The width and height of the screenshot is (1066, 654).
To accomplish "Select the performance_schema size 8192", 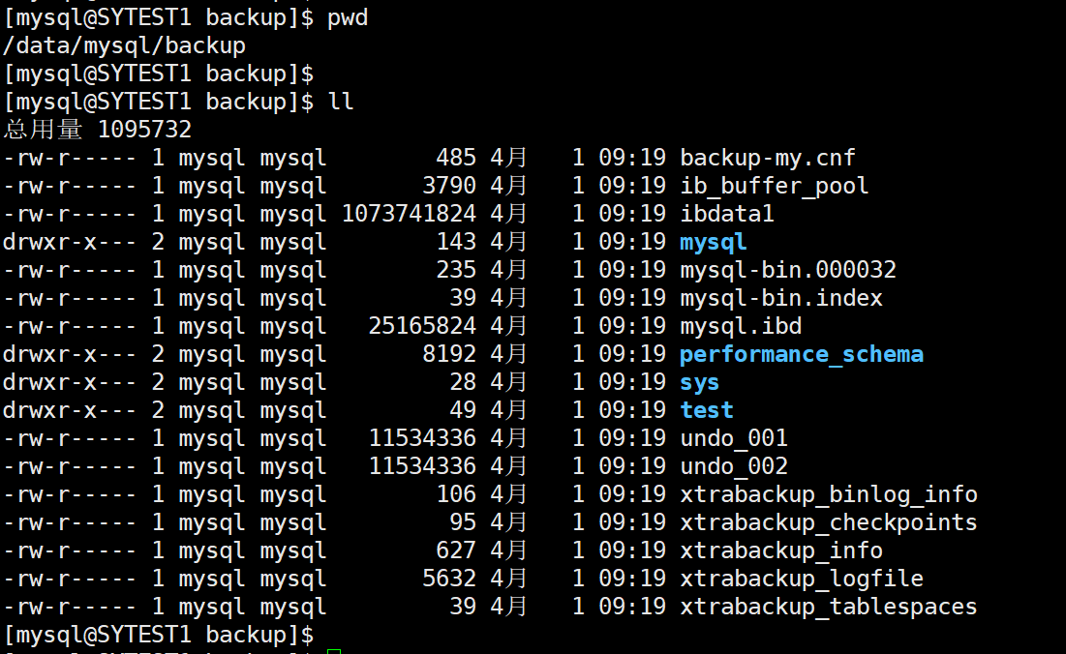I will point(449,354).
